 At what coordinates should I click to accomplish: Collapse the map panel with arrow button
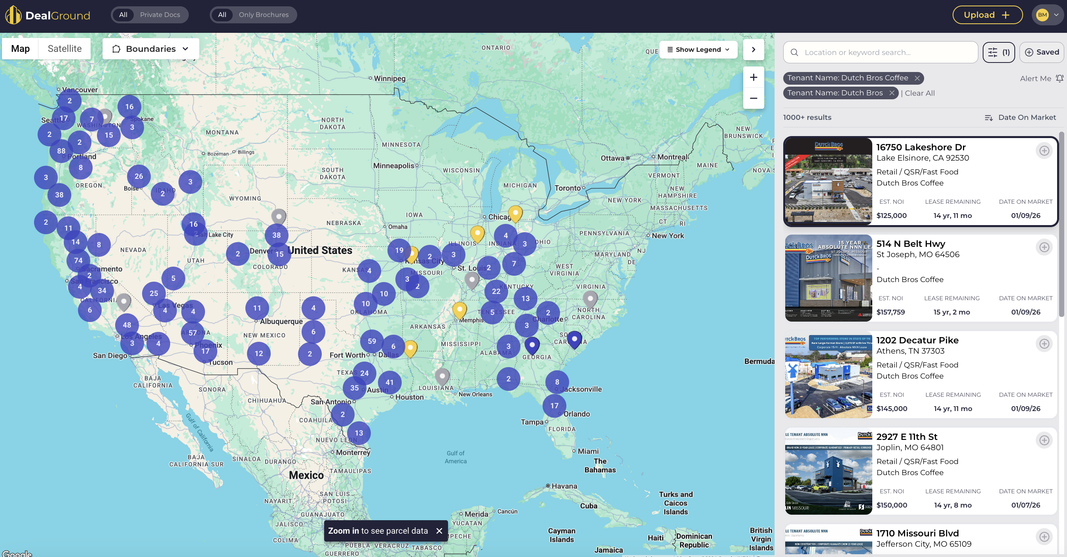point(753,50)
